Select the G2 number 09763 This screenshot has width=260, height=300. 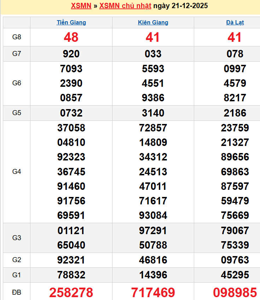pos(235,260)
